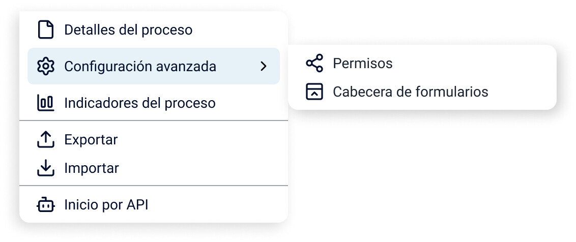Open the Detalles del proceso menu entry
Image resolution: width=576 pixels, height=242 pixels.
pyautogui.click(x=128, y=29)
